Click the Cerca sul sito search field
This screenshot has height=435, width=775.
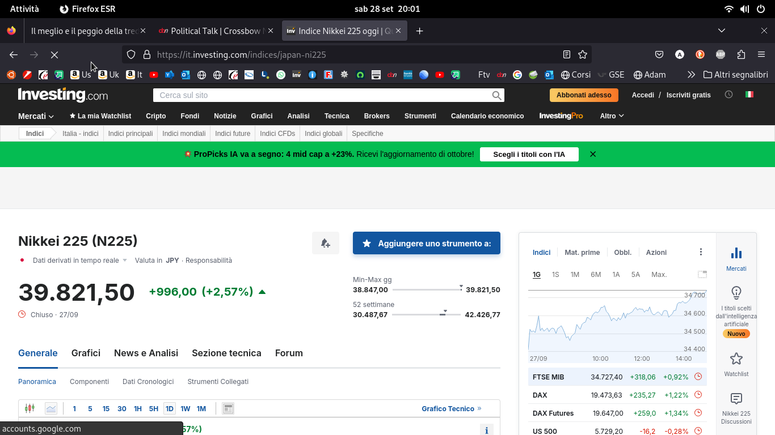[322, 95]
